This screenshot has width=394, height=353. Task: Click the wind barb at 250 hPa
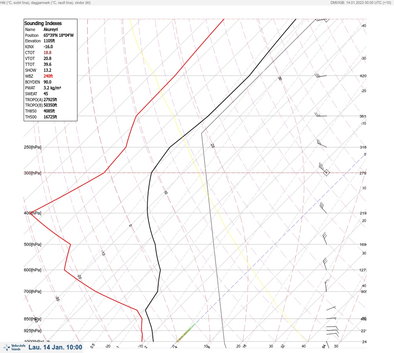click(x=322, y=143)
